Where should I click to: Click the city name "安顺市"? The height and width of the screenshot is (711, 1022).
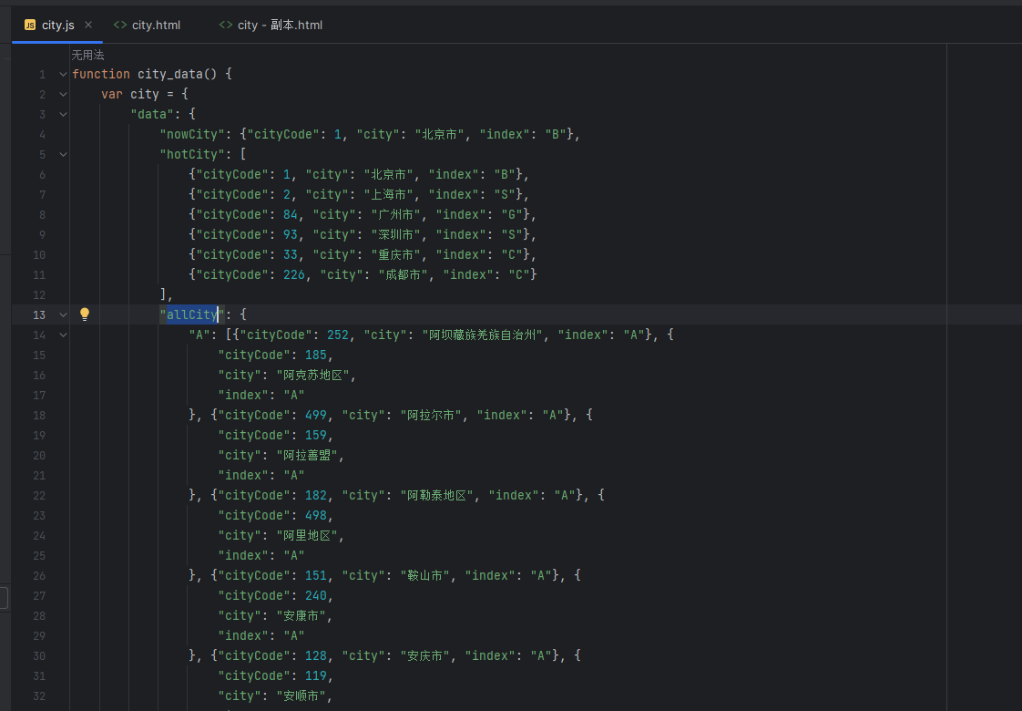301,696
